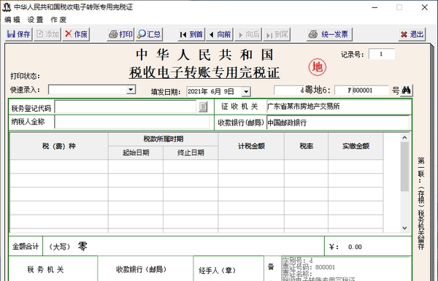Close the window with title bar X

[425, 7]
